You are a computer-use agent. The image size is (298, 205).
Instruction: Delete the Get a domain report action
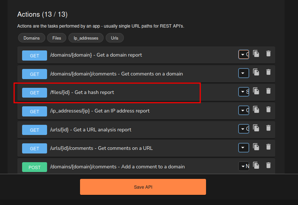pos(268,54)
